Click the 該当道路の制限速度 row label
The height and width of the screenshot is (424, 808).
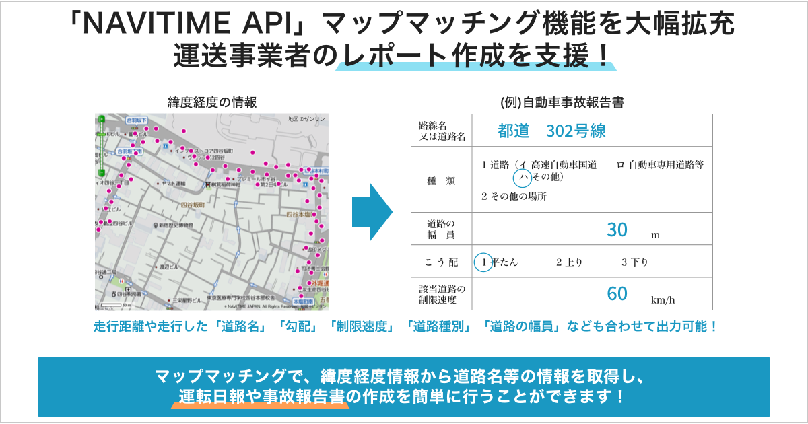(x=442, y=293)
